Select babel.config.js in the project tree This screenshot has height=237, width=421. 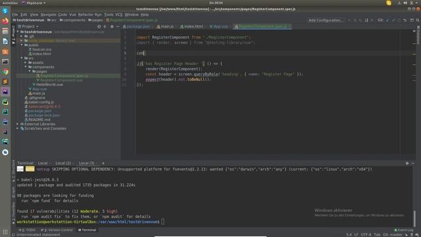pos(39,102)
